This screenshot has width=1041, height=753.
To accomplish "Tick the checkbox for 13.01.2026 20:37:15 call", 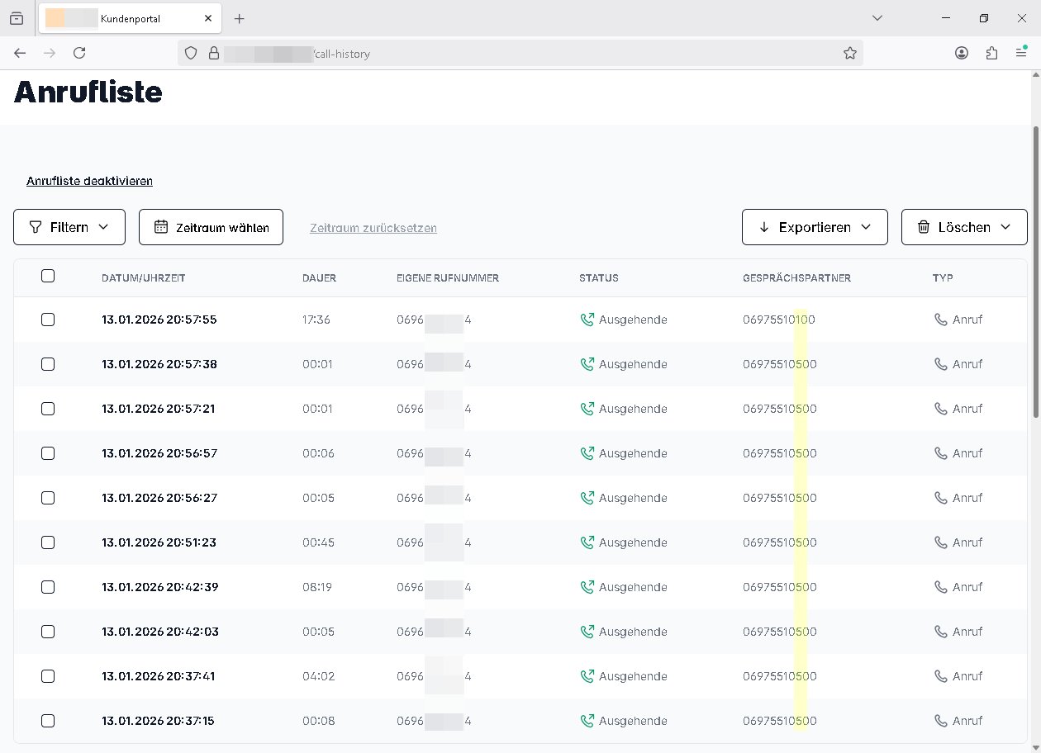I will 48,721.
